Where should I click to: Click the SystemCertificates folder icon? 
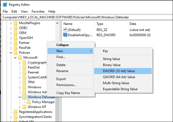(x=24, y=77)
